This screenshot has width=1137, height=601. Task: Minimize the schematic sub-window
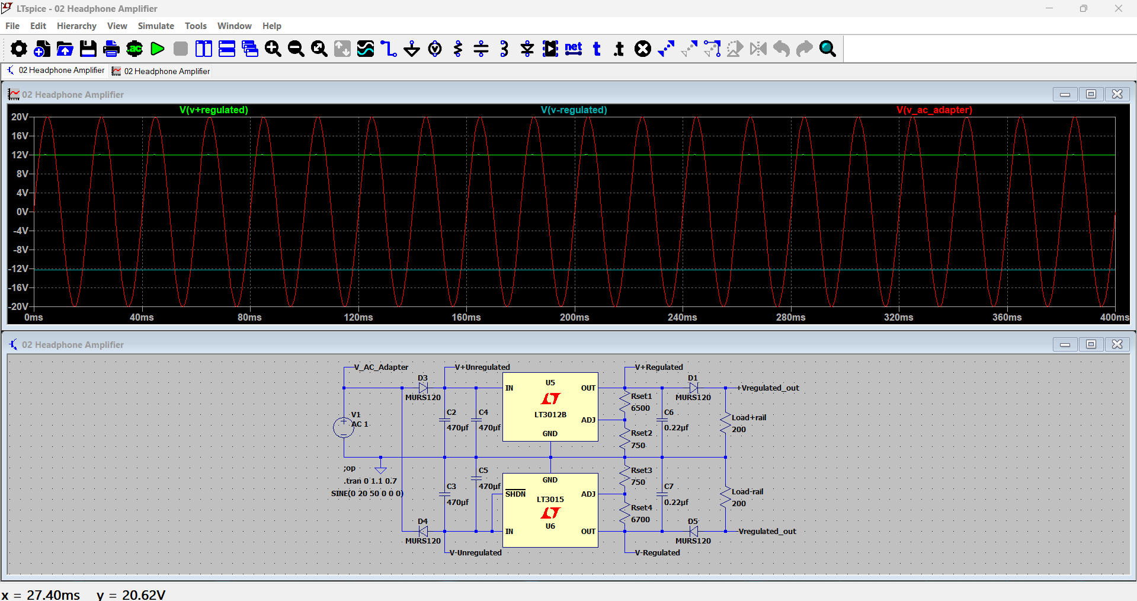pyautogui.click(x=1065, y=344)
